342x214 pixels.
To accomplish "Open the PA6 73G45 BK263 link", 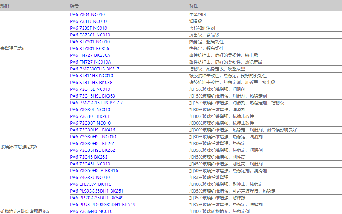I will point(89,157).
